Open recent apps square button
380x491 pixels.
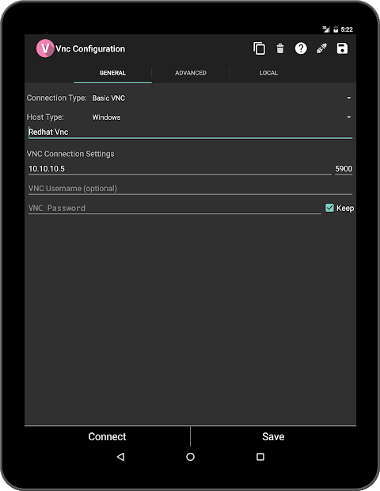tap(260, 457)
